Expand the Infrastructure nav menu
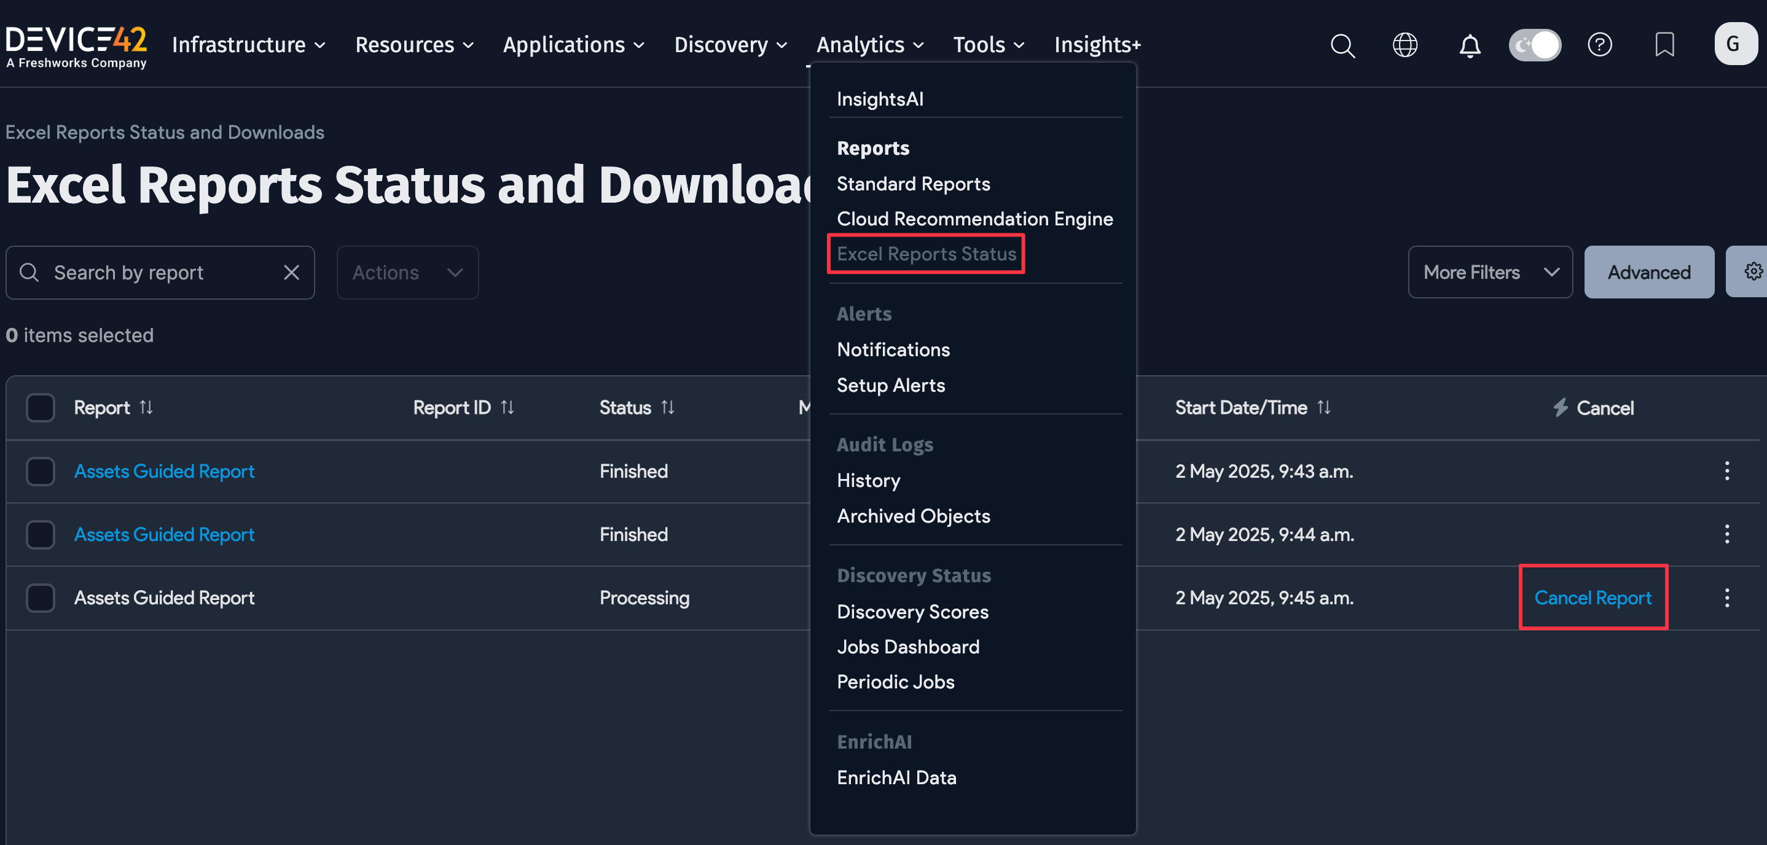 (x=248, y=45)
